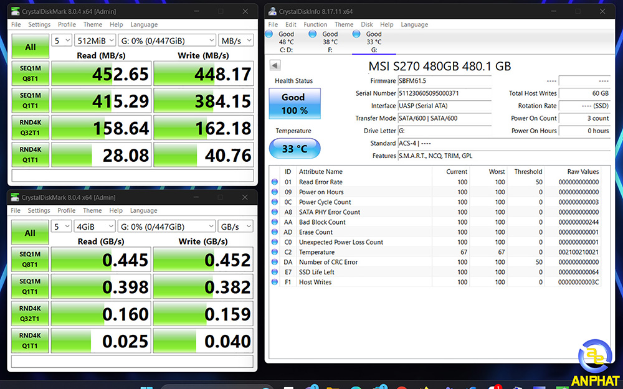Open Settings menu in bottom CrystalDiskMark
623x389 pixels.
(x=39, y=210)
